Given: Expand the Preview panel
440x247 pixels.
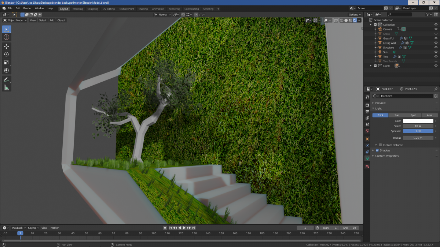Looking at the screenshot, I should coord(380,103).
